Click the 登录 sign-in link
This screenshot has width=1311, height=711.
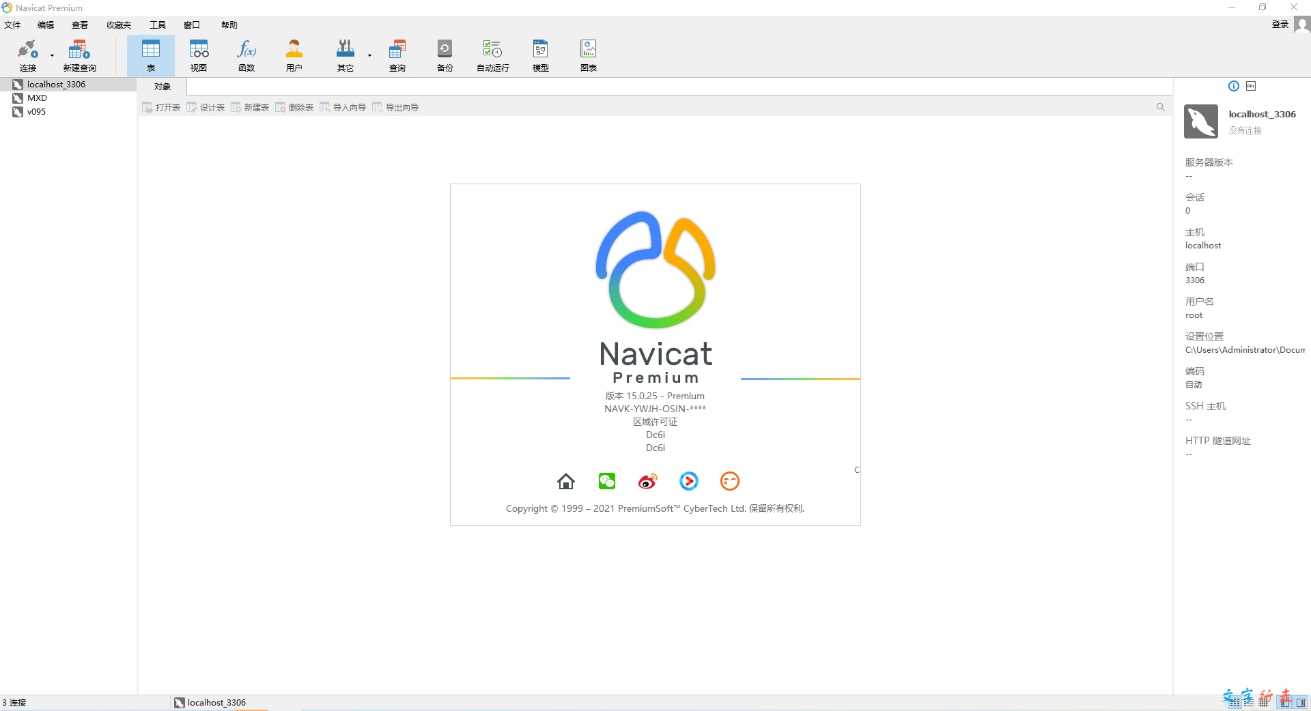tap(1280, 25)
